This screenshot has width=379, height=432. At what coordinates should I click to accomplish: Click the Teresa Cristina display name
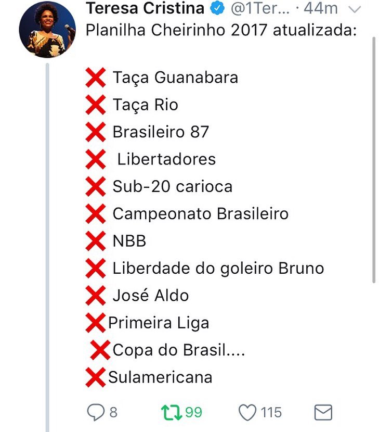click(145, 8)
